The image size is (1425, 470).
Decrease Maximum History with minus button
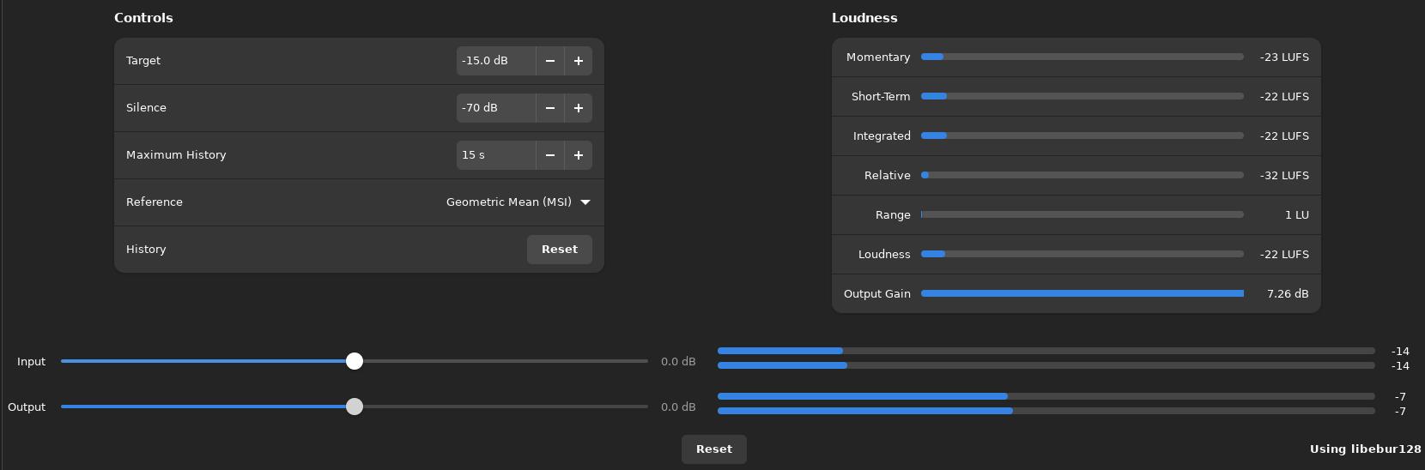pyautogui.click(x=550, y=155)
